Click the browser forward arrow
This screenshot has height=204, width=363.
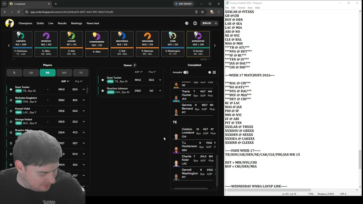12,12
